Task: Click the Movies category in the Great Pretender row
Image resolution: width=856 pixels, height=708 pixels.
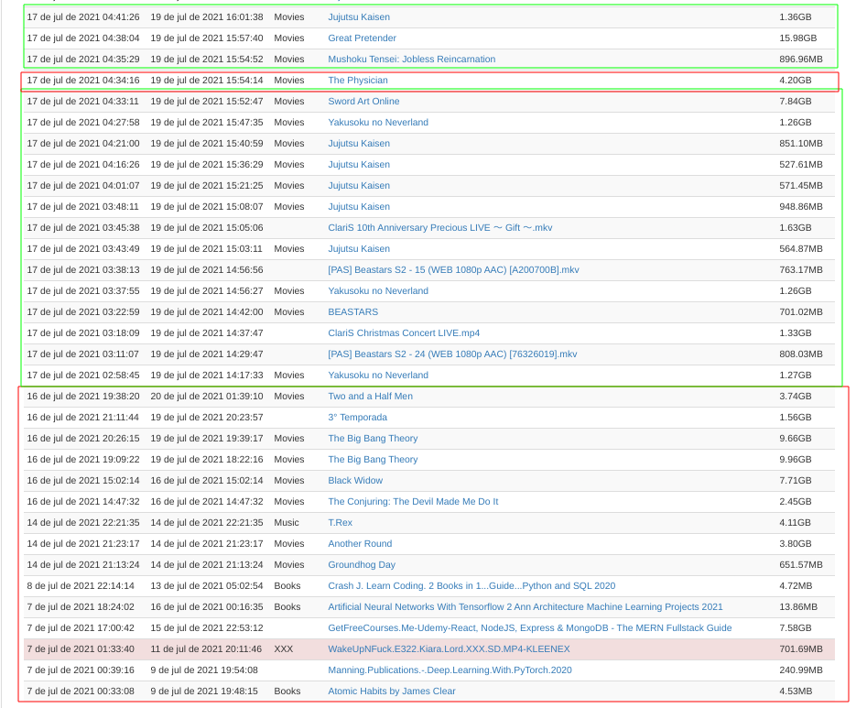Action: pos(288,38)
